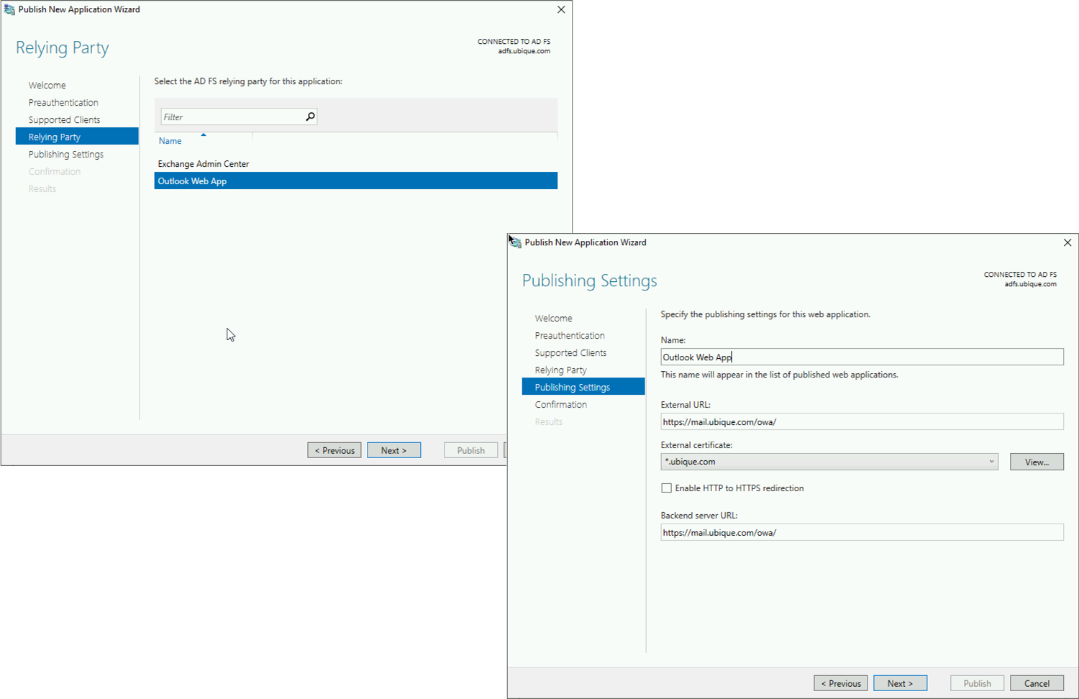Screen dimensions: 1079x699
Task: Click the Name field with Outlook Web App
Action: pyautogui.click(x=862, y=357)
